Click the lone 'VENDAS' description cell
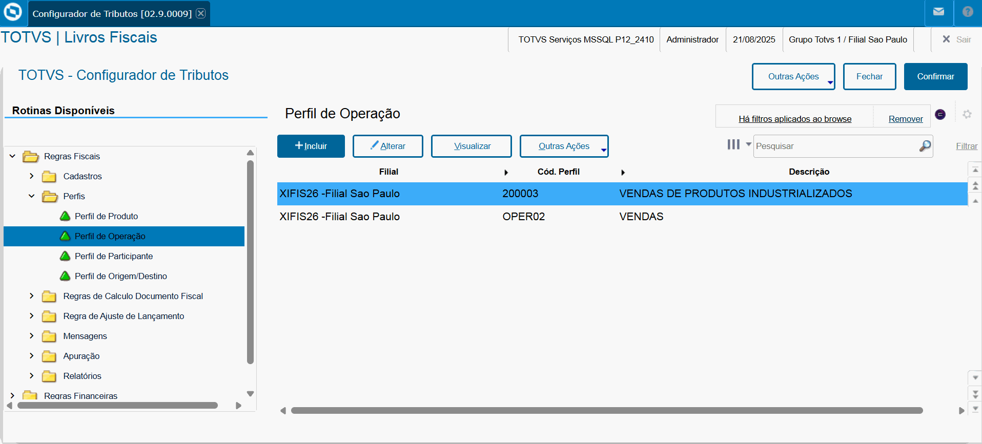 [x=641, y=217]
